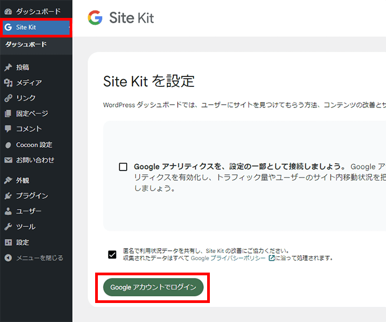The width and height of the screenshot is (386, 322).
Task: Open the Google プライバシーポリシー link
Action: (228, 258)
